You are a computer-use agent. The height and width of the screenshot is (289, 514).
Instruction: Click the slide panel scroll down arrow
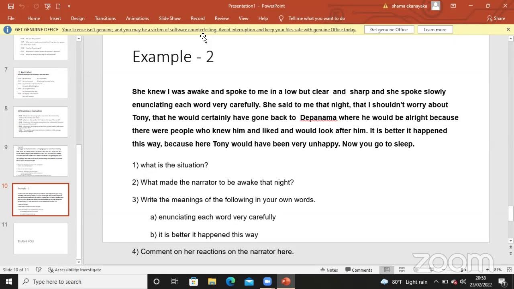[79, 262]
